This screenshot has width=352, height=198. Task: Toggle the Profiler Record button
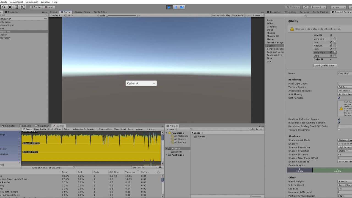click(28, 129)
